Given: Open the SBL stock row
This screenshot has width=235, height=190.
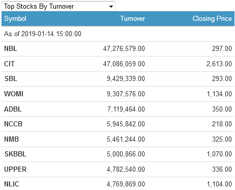Looking at the screenshot, I should point(118,79).
